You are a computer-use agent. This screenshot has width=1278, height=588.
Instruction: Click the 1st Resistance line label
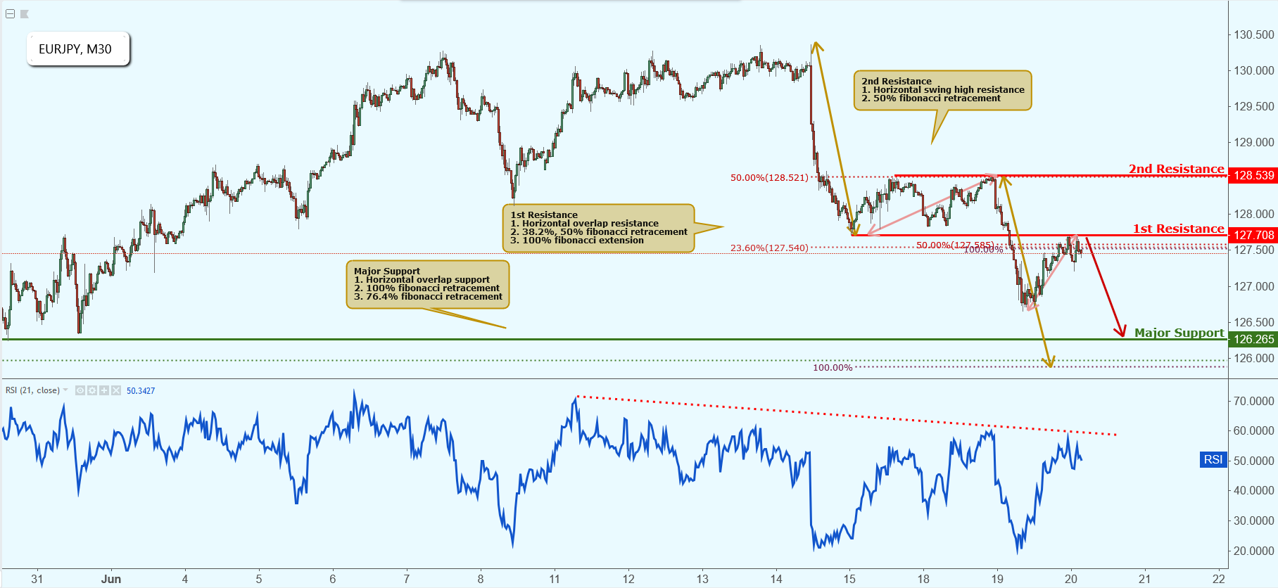[1179, 229]
